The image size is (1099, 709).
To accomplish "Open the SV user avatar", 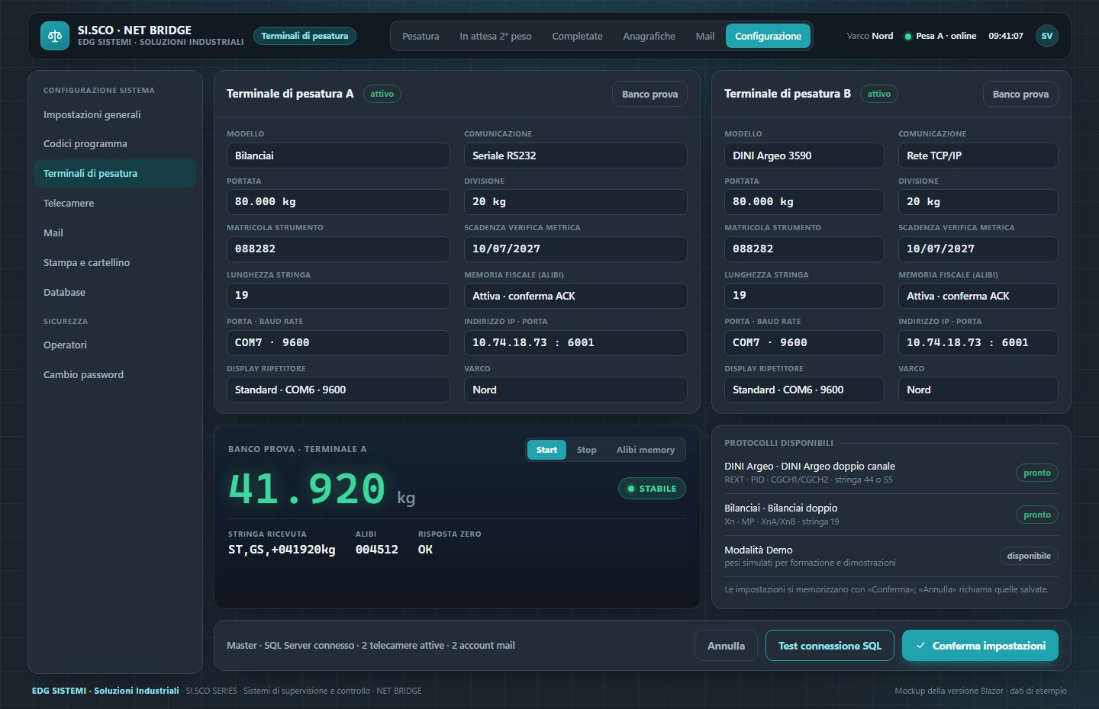I will tap(1047, 36).
